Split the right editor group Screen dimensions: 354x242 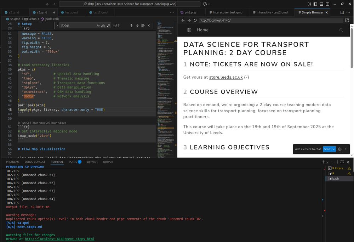coord(342,12)
